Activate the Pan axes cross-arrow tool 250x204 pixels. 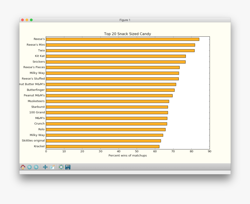coord(45,167)
